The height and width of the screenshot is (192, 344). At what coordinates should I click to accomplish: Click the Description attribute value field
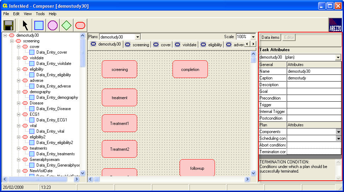[314, 85]
